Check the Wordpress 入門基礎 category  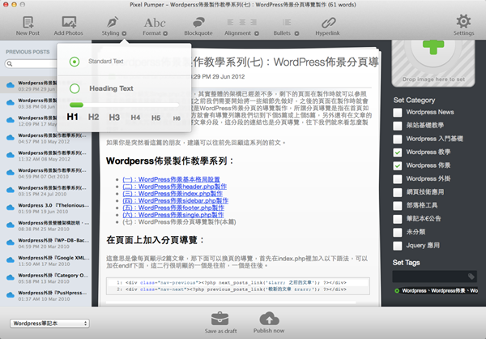point(398,139)
